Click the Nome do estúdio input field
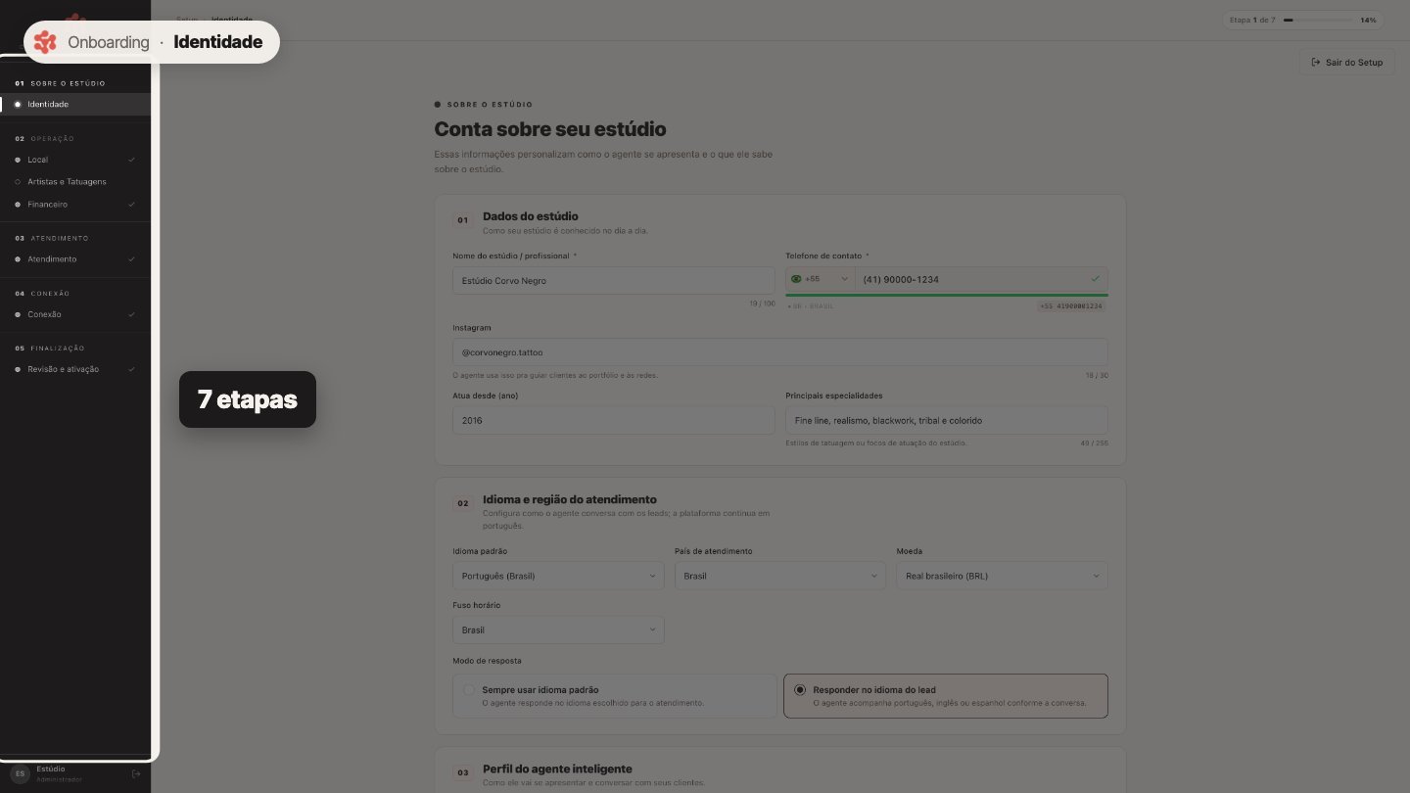 click(614, 281)
